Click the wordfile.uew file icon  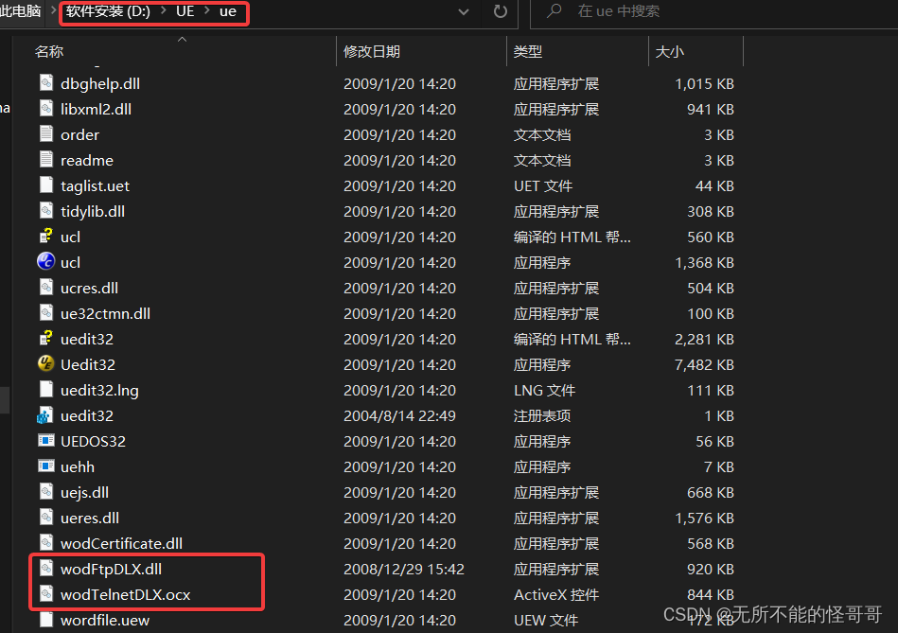[x=46, y=619]
